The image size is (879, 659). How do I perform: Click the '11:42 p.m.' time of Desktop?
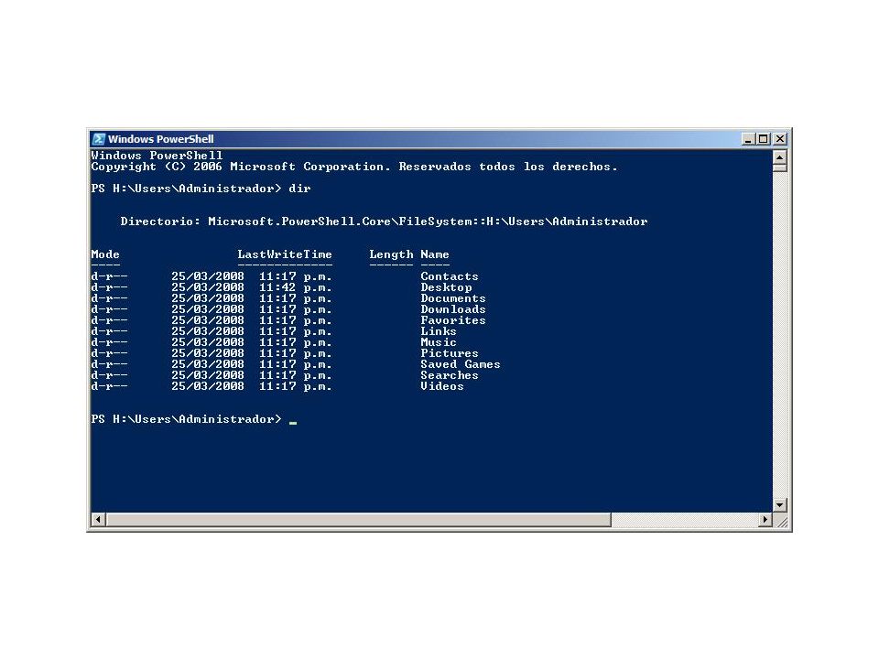point(296,287)
